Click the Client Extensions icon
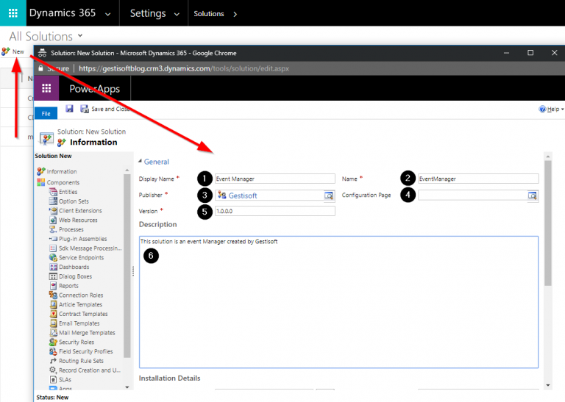565x402 pixels. [x=53, y=210]
